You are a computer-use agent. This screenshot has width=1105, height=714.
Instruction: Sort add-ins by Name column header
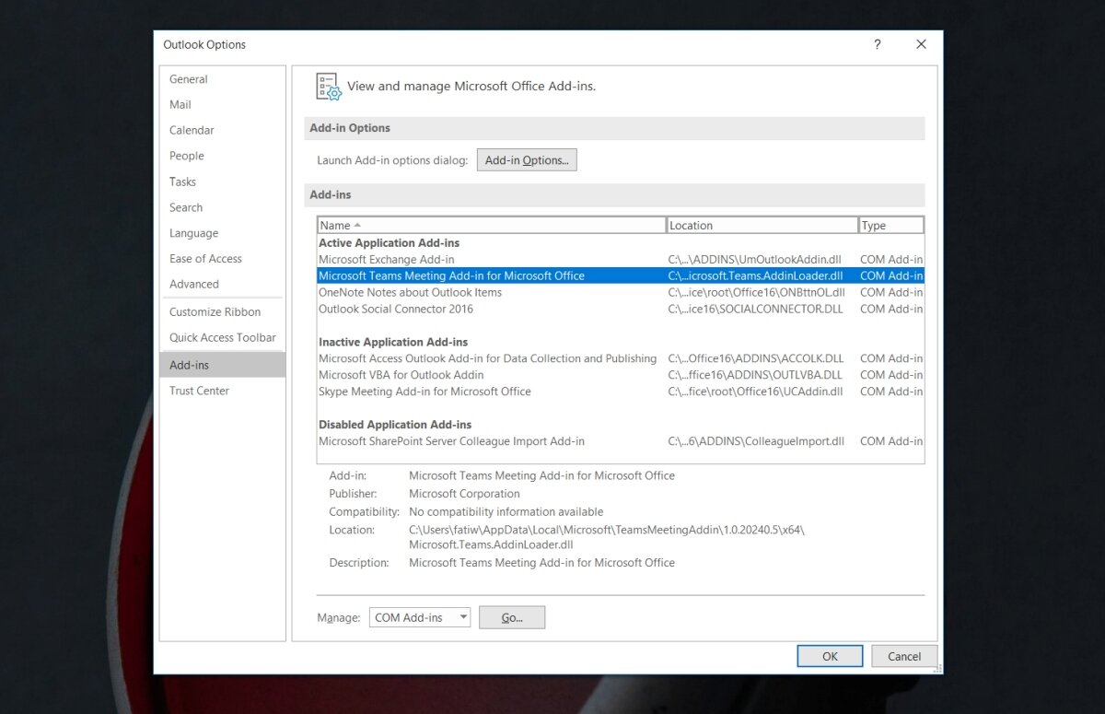tap(491, 226)
